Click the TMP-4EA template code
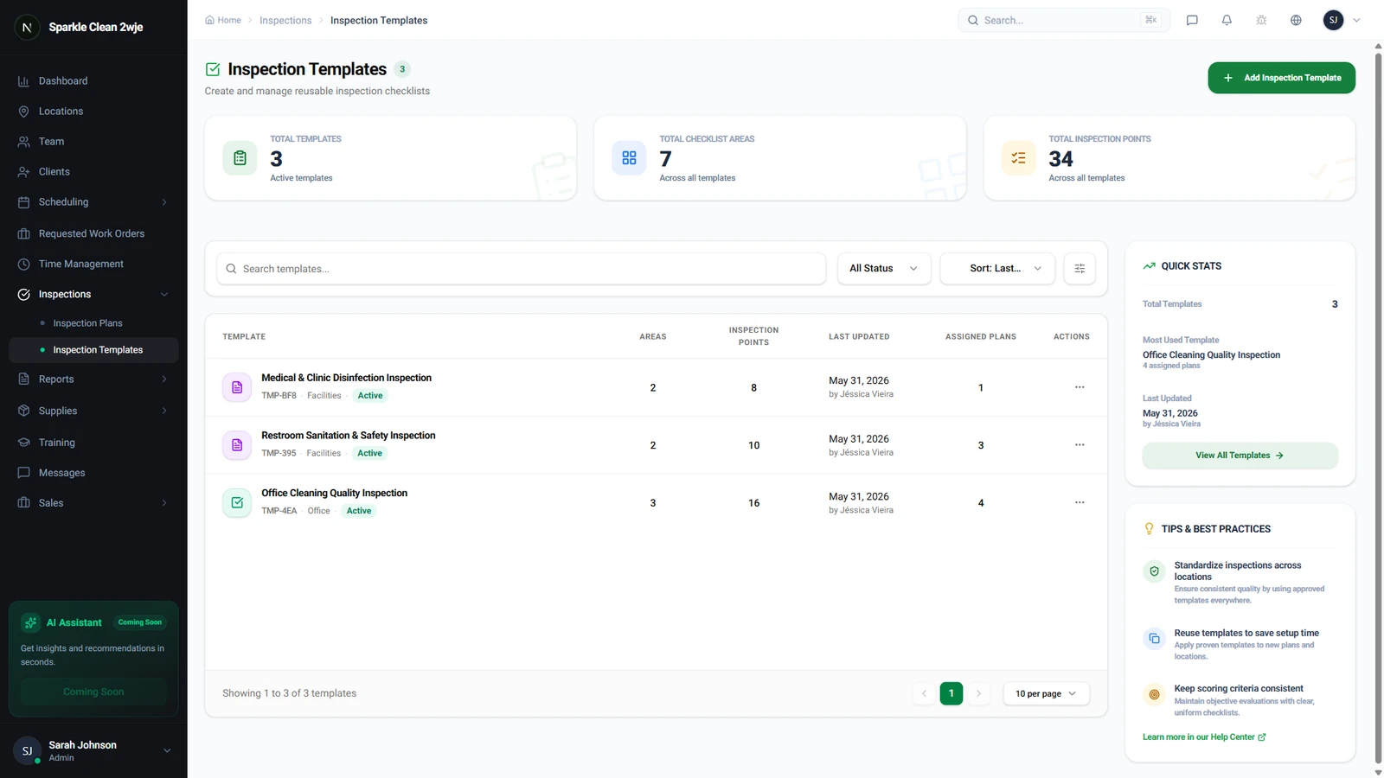1384x778 pixels. (x=279, y=511)
